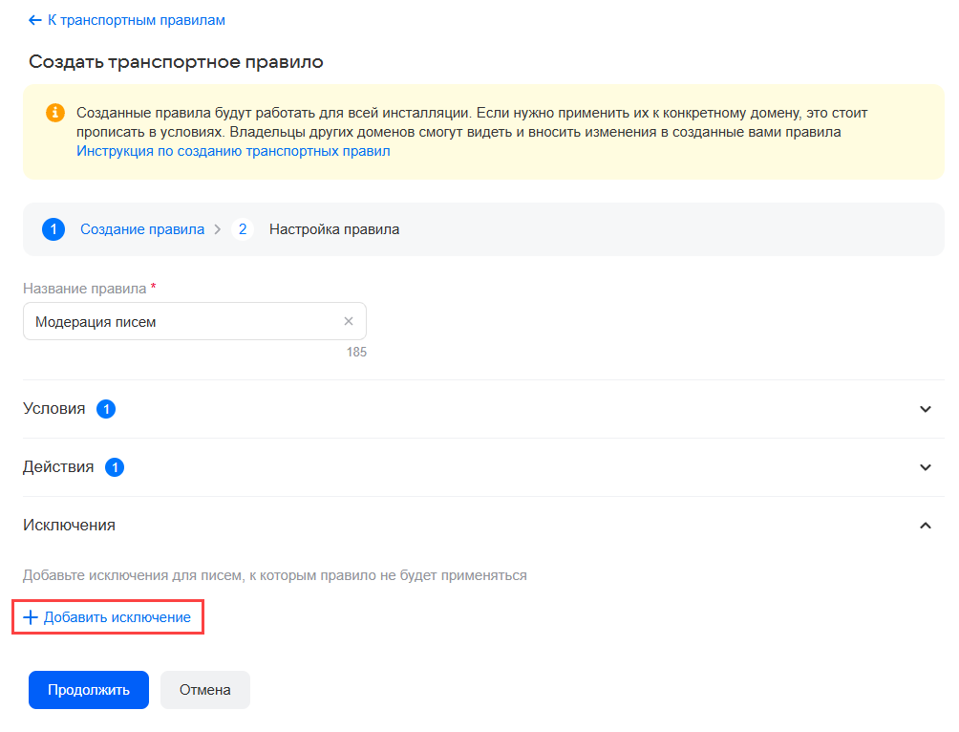Image resolution: width=959 pixels, height=732 pixels.
Task: Click the orange info icon in banner
Action: (x=55, y=113)
